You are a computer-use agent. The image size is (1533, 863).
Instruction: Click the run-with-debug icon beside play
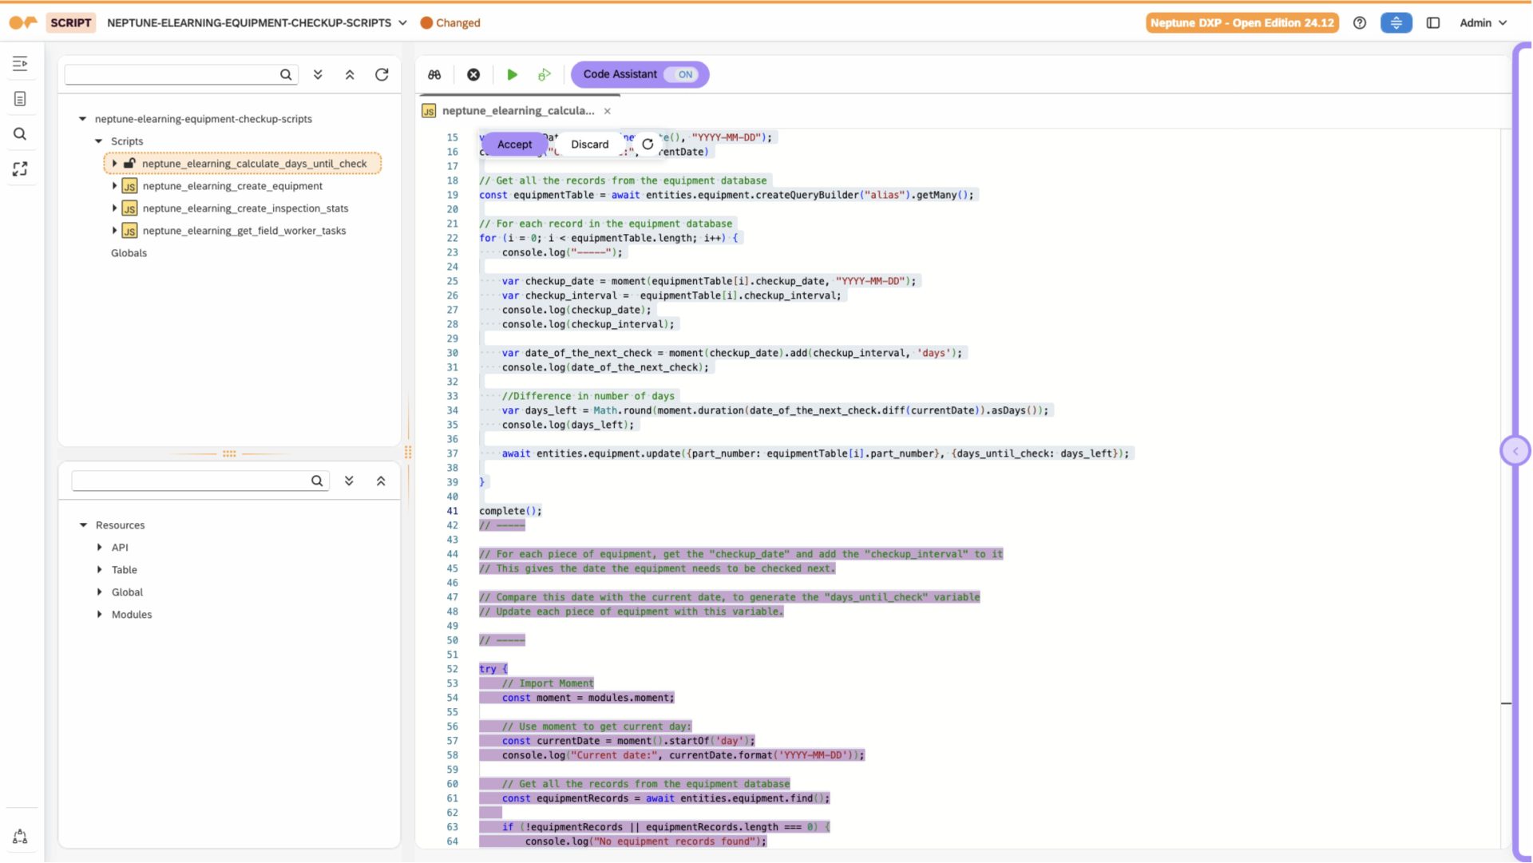pyautogui.click(x=545, y=74)
